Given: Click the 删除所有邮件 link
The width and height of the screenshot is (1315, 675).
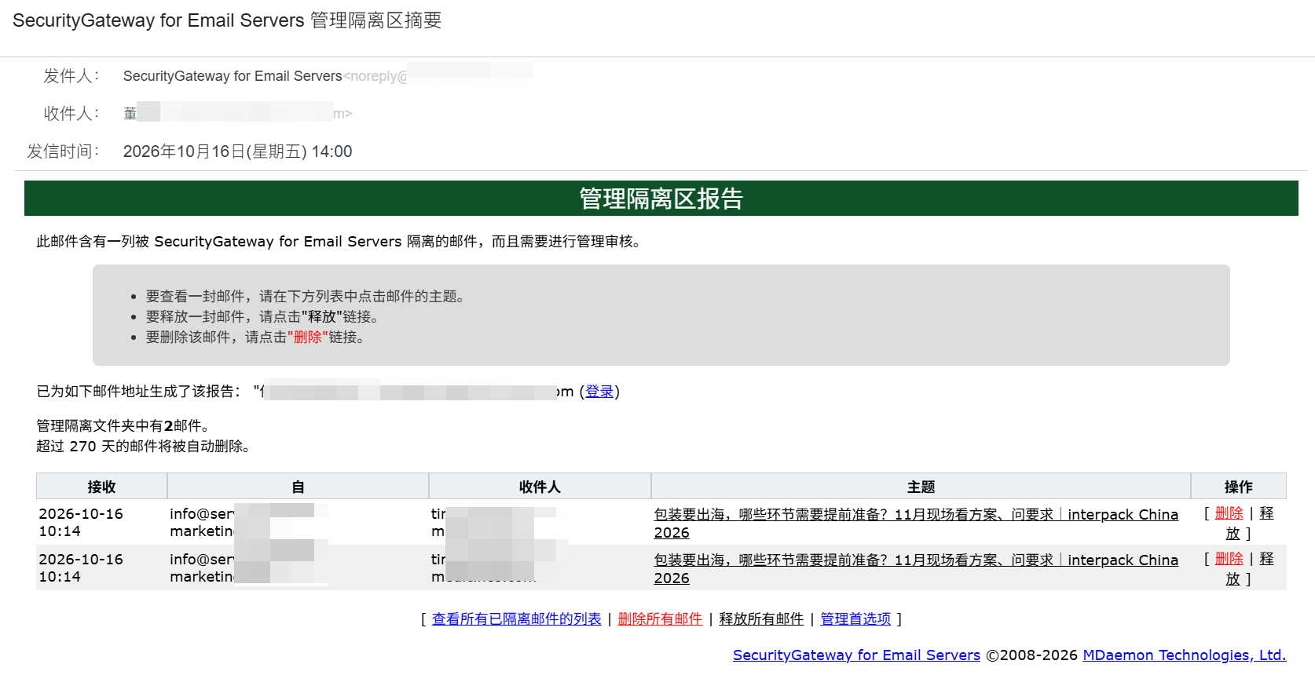Looking at the screenshot, I should [x=660, y=619].
